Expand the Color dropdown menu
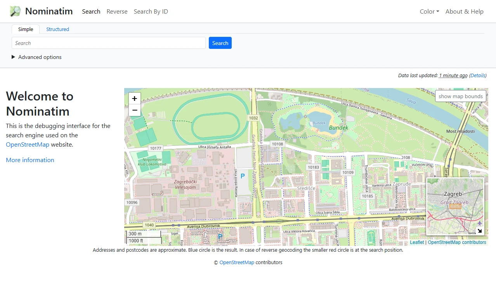This screenshot has height=287, width=496. point(430,12)
